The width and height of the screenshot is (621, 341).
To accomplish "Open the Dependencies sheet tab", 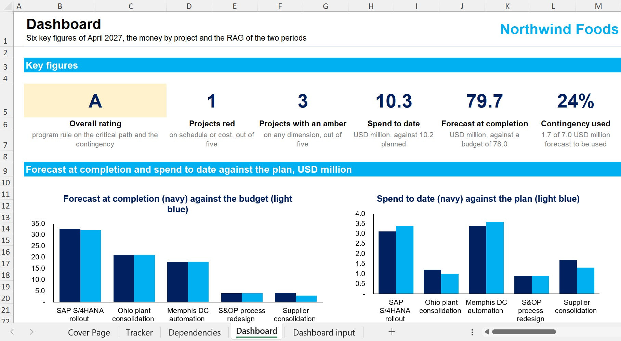I will 195,332.
